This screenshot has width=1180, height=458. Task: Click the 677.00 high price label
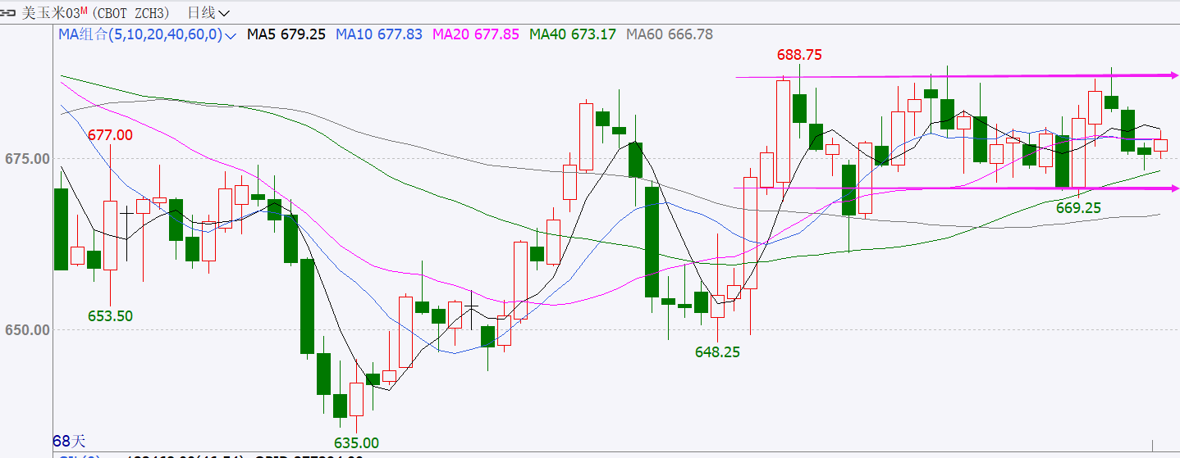coord(110,135)
